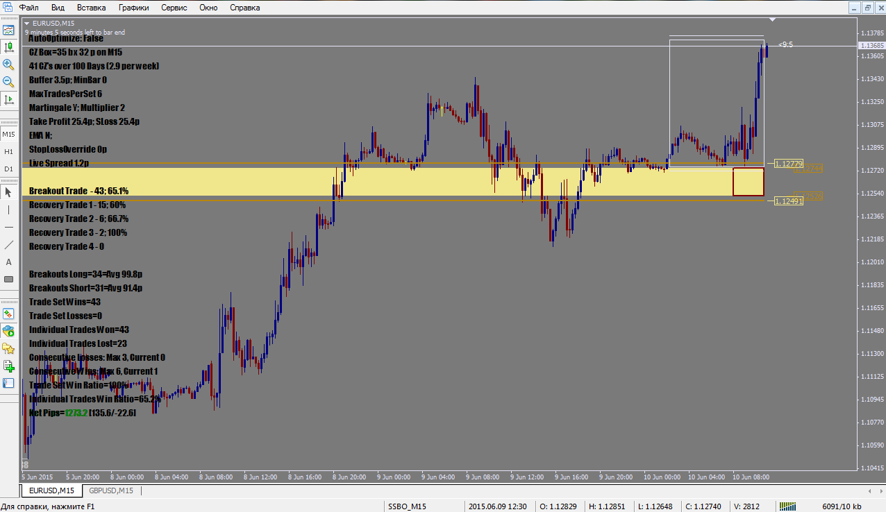Click the 1.12779 price label
The height and width of the screenshot is (512, 886).
pos(789,164)
